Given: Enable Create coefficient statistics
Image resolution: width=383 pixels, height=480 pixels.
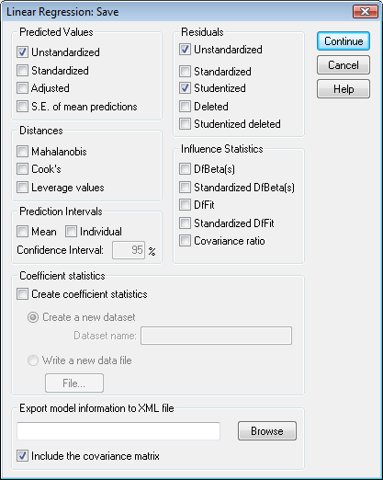Looking at the screenshot, I should 22,294.
